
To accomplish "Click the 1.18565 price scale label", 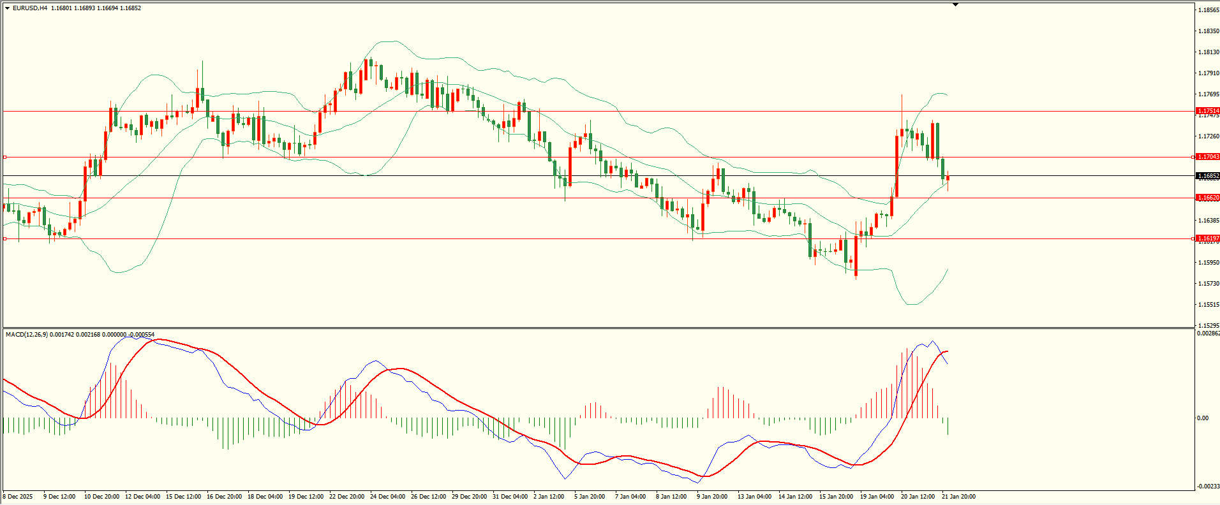I will pyautogui.click(x=1209, y=10).
